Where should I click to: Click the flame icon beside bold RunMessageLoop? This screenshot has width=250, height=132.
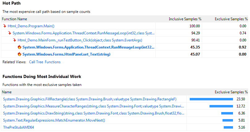point(19,47)
